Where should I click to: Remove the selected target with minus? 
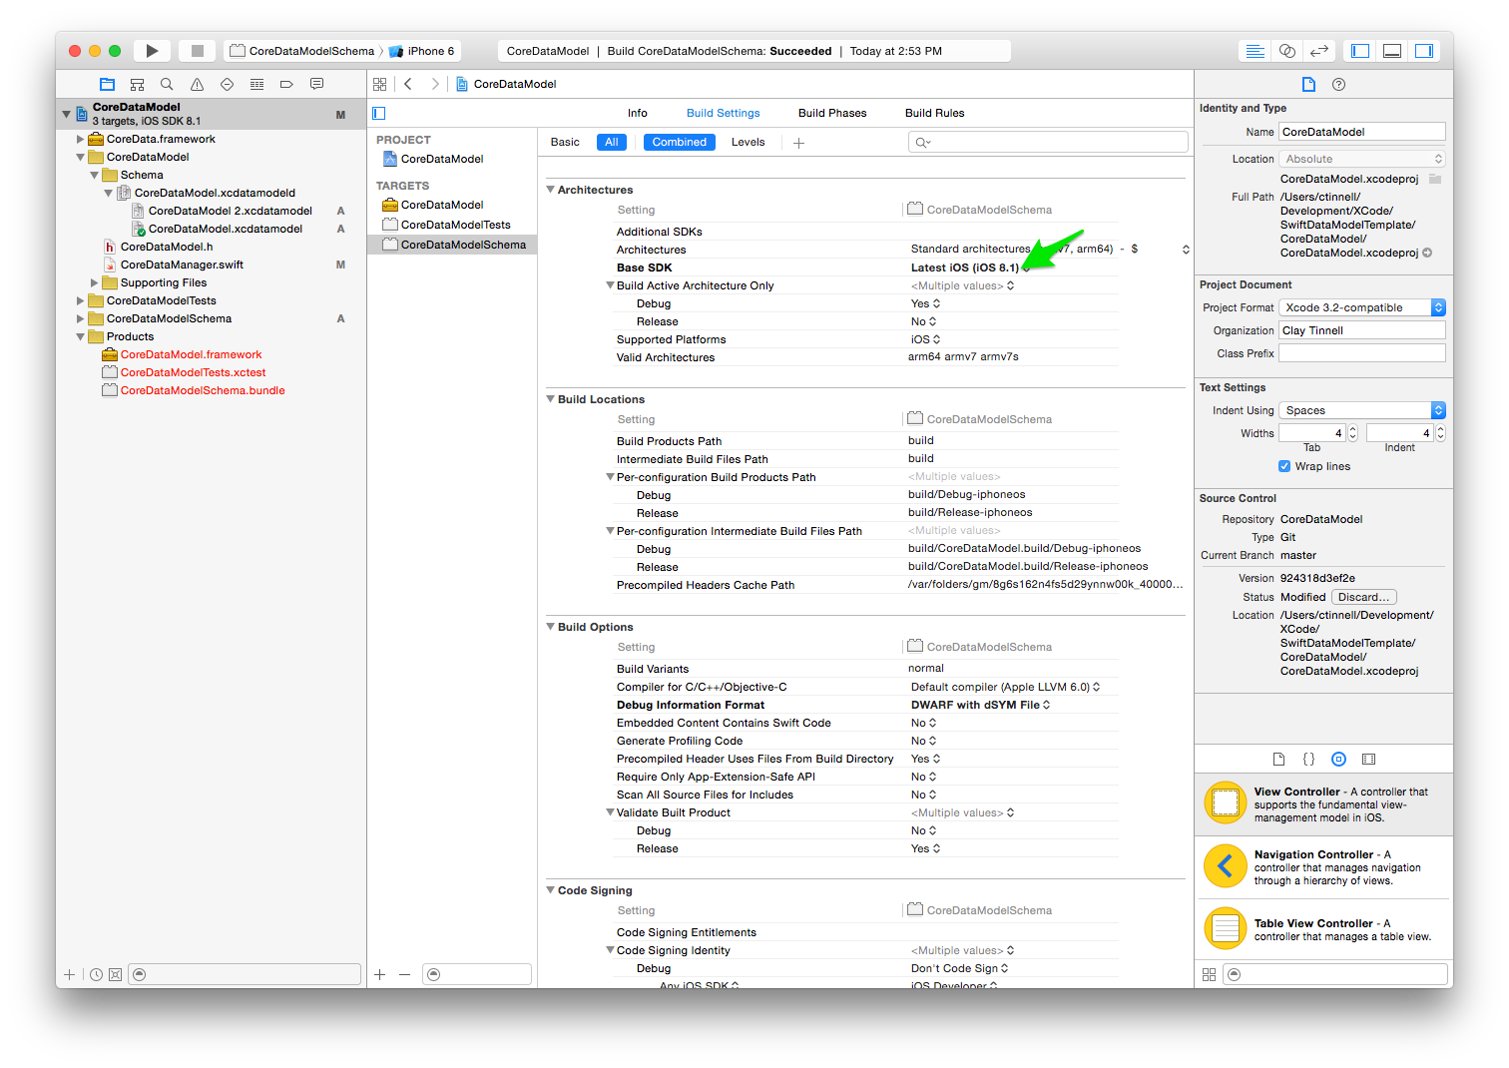[404, 974]
